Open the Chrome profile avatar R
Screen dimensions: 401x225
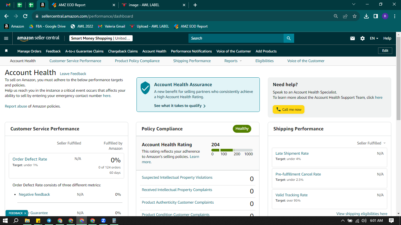[x=385, y=16]
